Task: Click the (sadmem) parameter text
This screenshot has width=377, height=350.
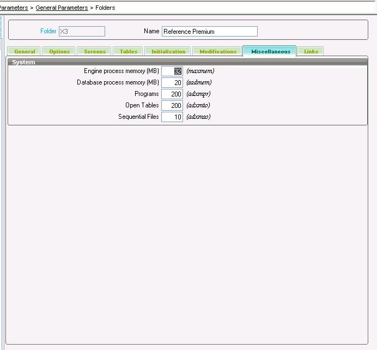Action: click(199, 82)
